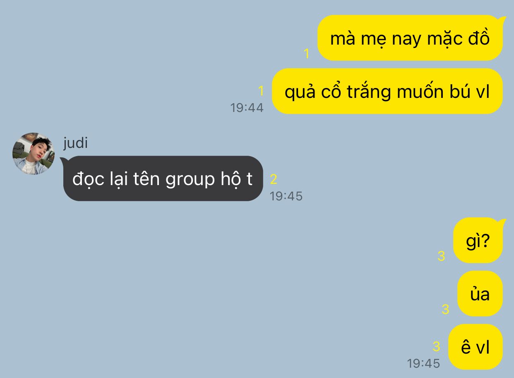Click the 19:45 timestamp beside 'ê vl'
The image size is (514, 378).
point(423,363)
